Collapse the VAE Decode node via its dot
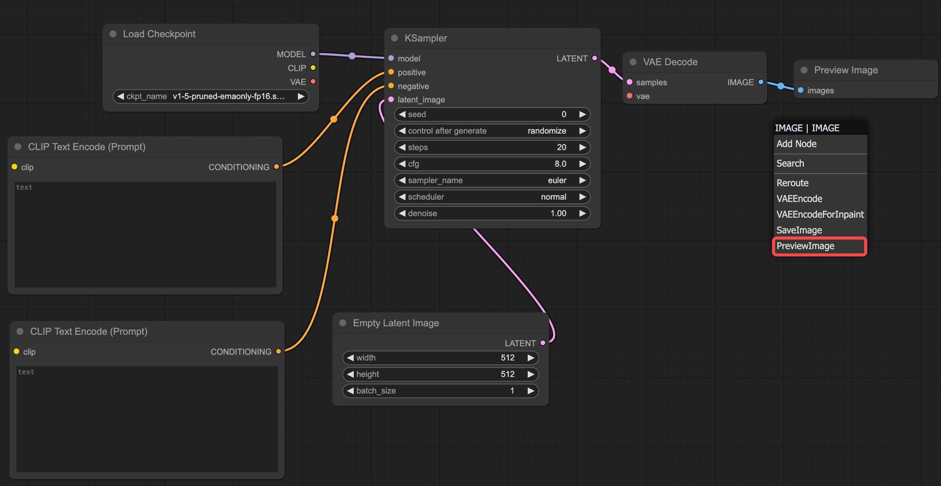 [x=633, y=62]
